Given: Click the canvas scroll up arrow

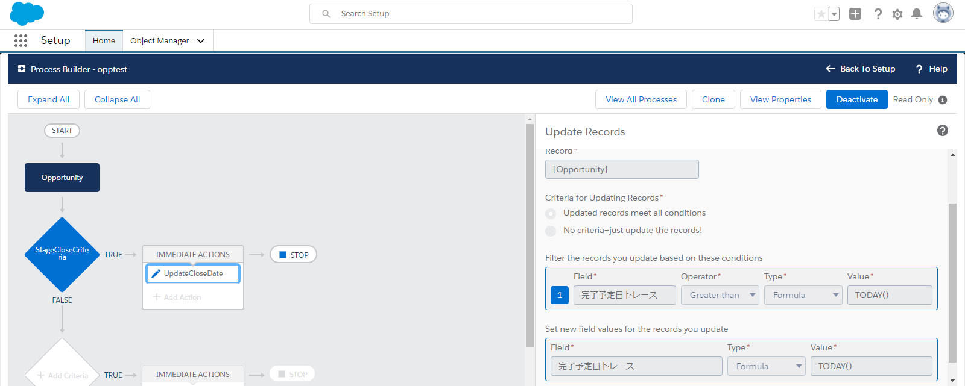Looking at the screenshot, I should click(x=530, y=119).
